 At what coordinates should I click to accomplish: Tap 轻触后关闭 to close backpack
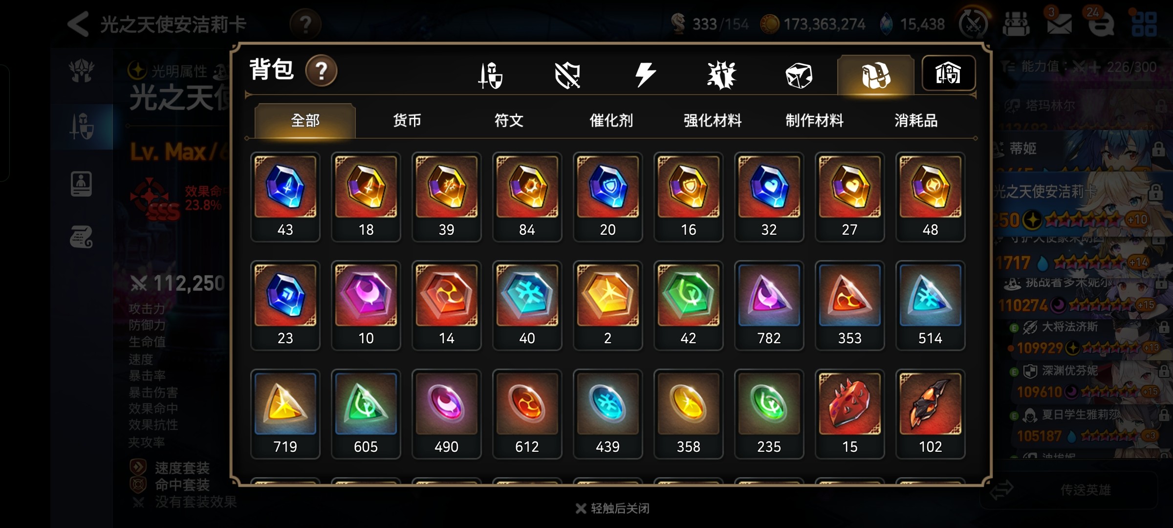(x=612, y=508)
